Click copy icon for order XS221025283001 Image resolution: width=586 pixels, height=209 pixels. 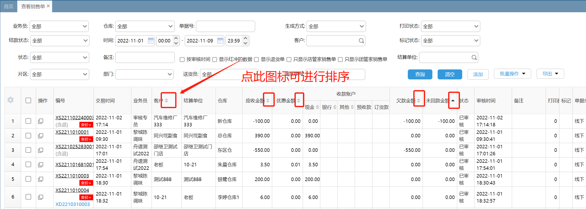pyautogui.click(x=41, y=150)
